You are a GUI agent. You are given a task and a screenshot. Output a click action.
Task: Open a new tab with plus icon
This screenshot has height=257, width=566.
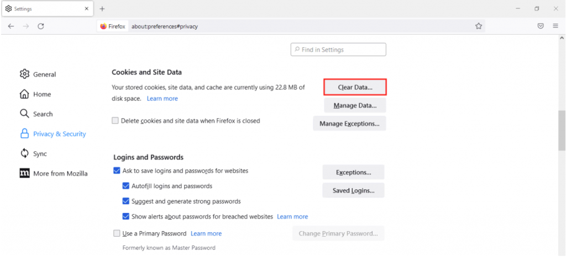(x=102, y=8)
